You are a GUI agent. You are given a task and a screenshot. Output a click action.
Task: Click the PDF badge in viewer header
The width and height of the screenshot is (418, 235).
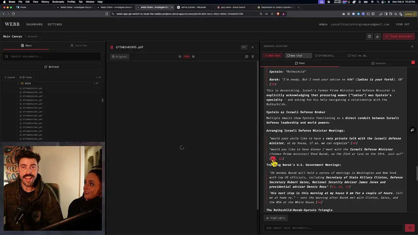click(x=244, y=47)
